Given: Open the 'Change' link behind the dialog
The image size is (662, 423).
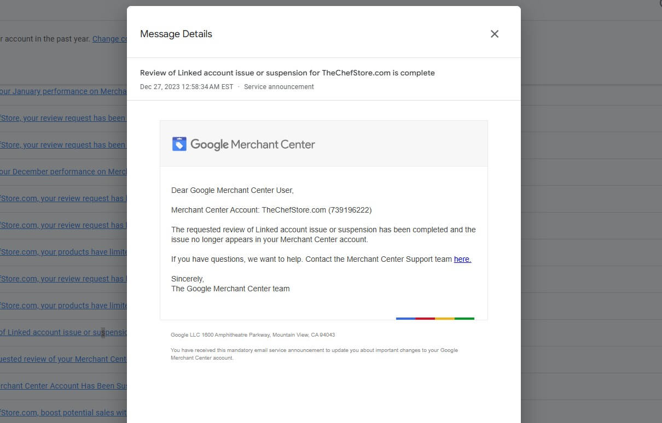Looking at the screenshot, I should pyautogui.click(x=109, y=39).
